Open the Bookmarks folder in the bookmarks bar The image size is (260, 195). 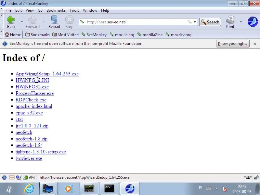click(37, 35)
